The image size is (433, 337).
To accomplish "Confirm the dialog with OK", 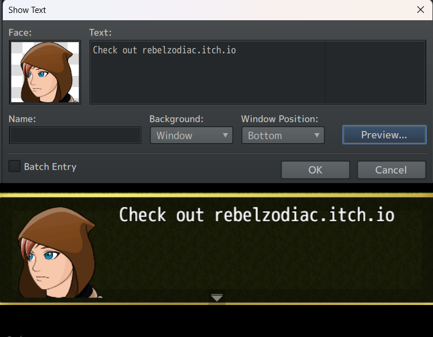I will (x=315, y=170).
